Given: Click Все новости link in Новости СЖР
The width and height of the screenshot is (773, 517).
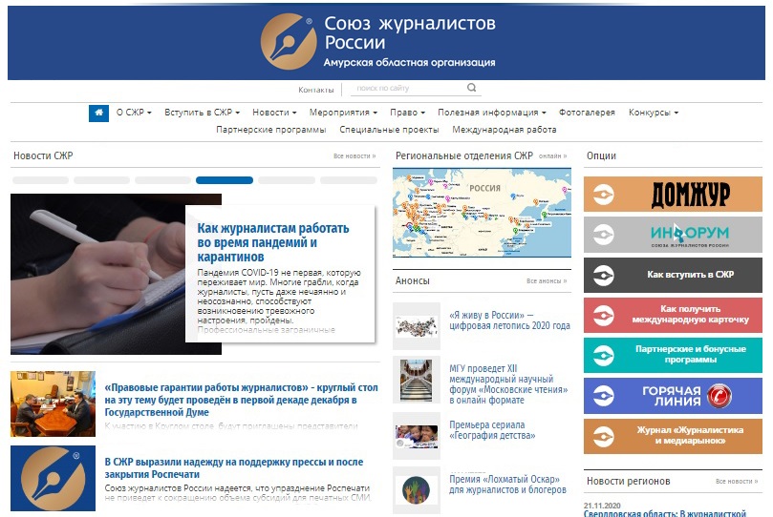Looking at the screenshot, I should [x=354, y=155].
